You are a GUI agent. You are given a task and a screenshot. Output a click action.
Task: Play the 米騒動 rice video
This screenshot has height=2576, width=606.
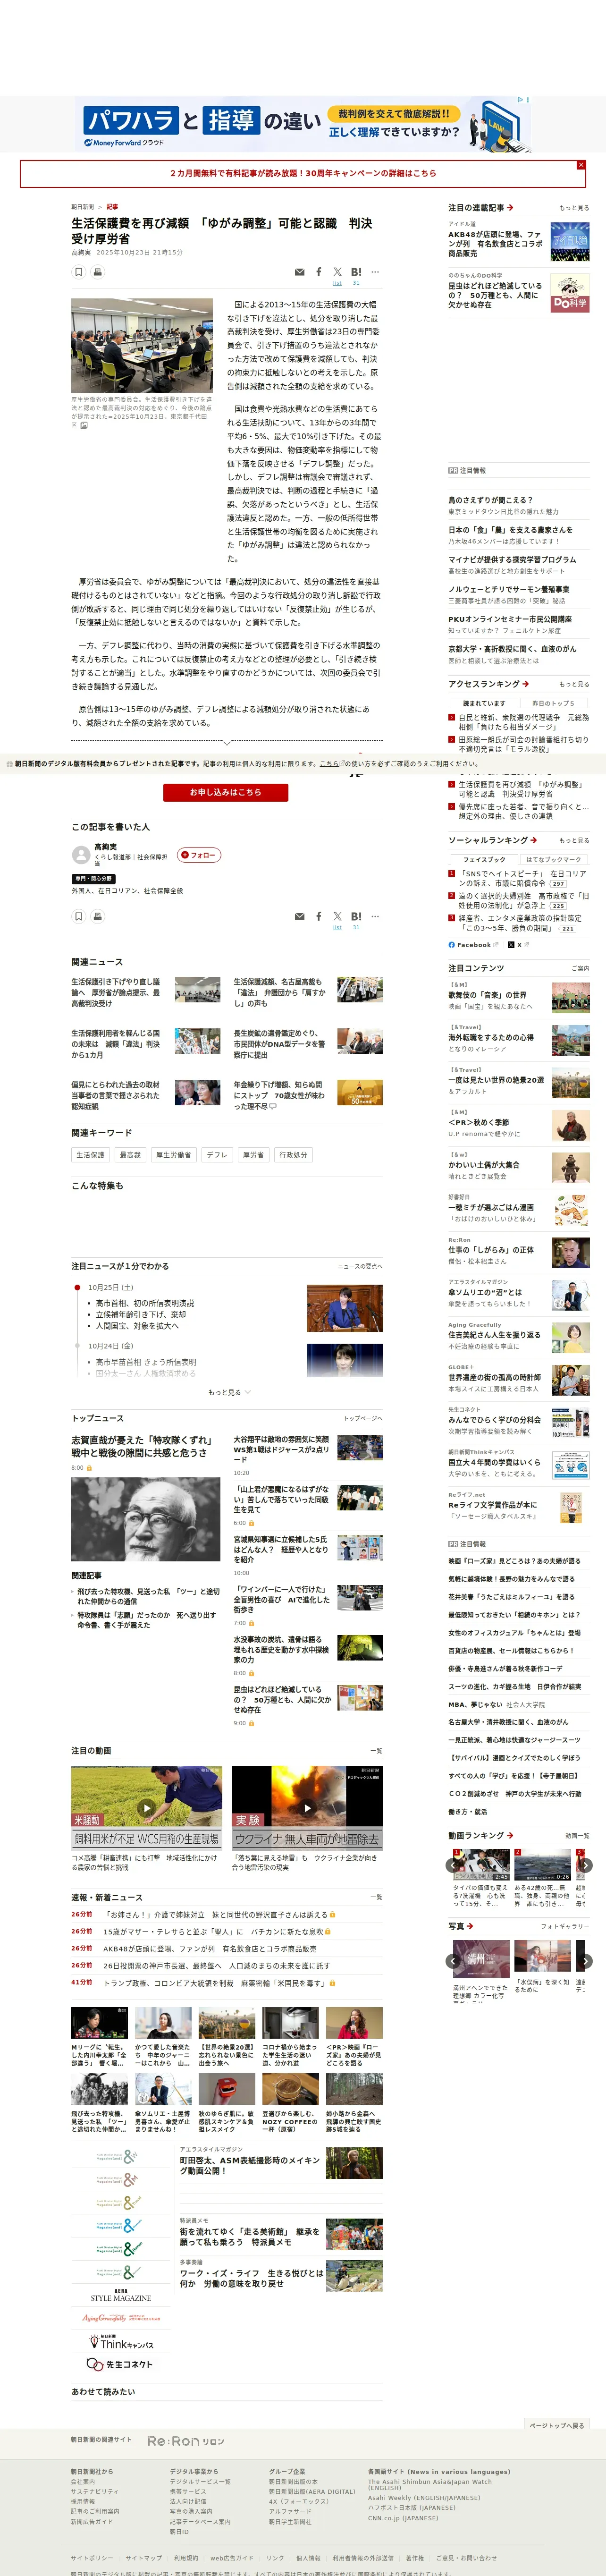(x=146, y=1808)
